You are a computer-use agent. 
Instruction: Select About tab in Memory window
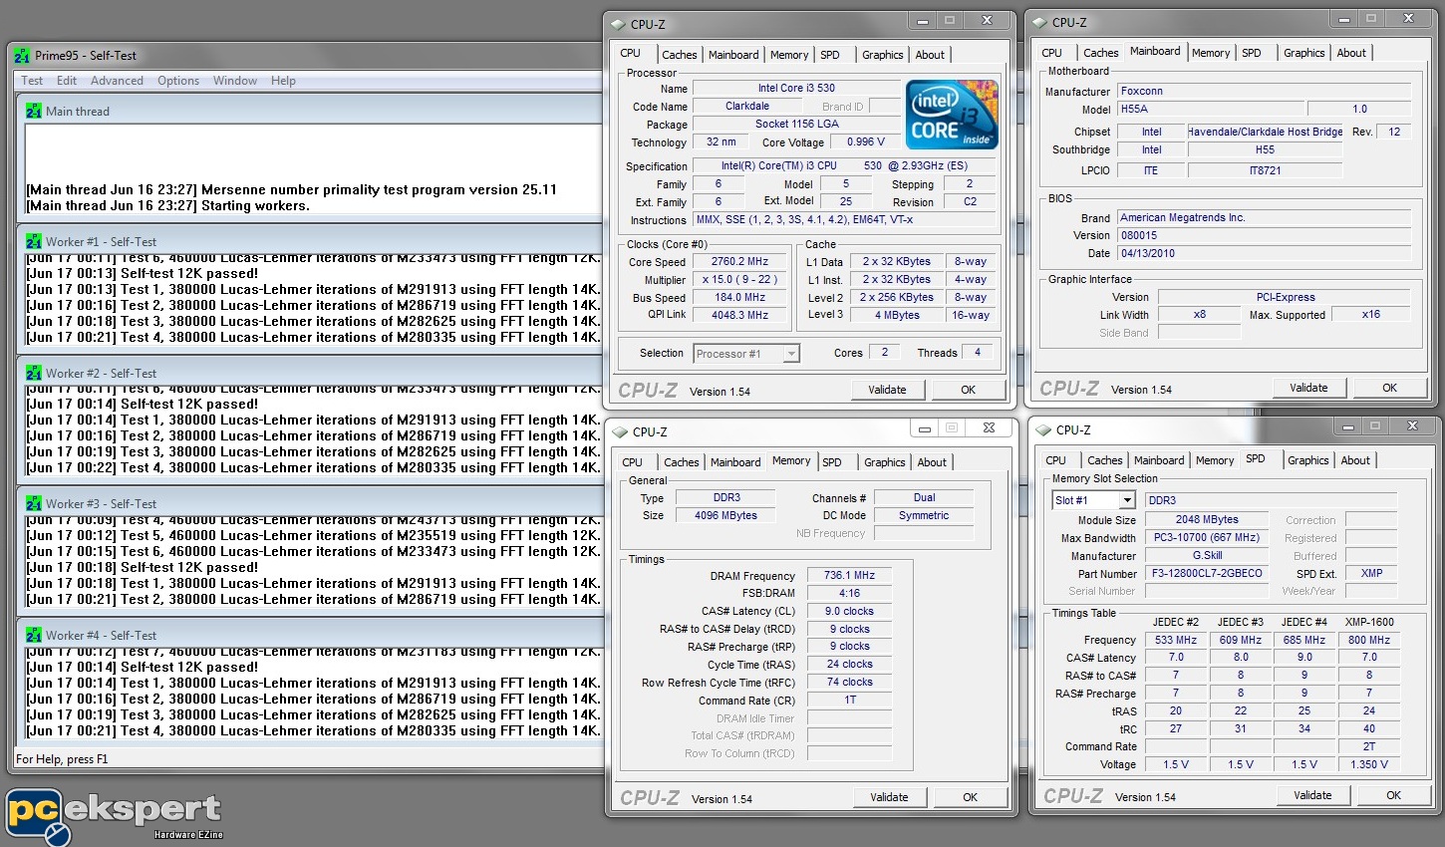pyautogui.click(x=932, y=462)
